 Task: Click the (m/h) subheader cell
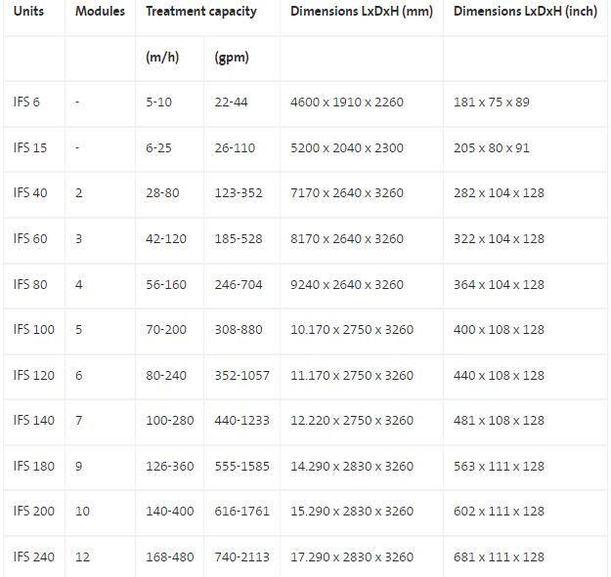click(161, 58)
